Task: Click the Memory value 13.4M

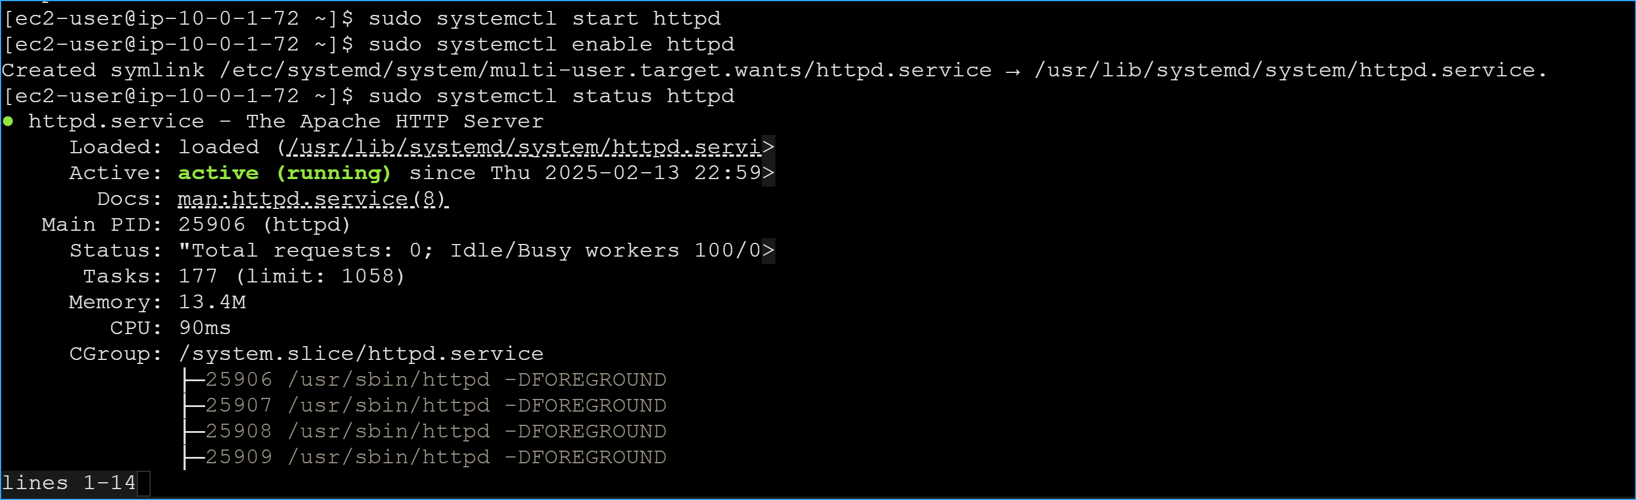Action: pos(212,302)
